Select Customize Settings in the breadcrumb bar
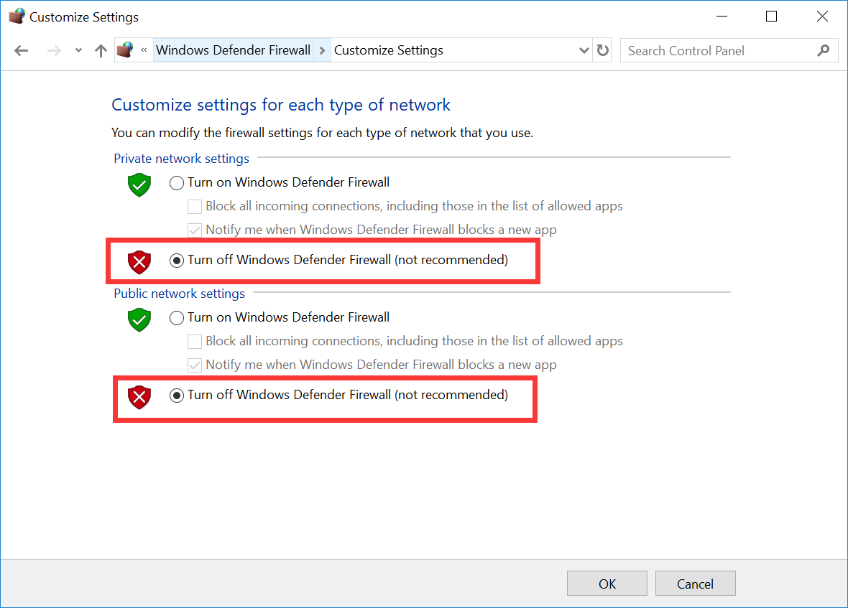 388,50
